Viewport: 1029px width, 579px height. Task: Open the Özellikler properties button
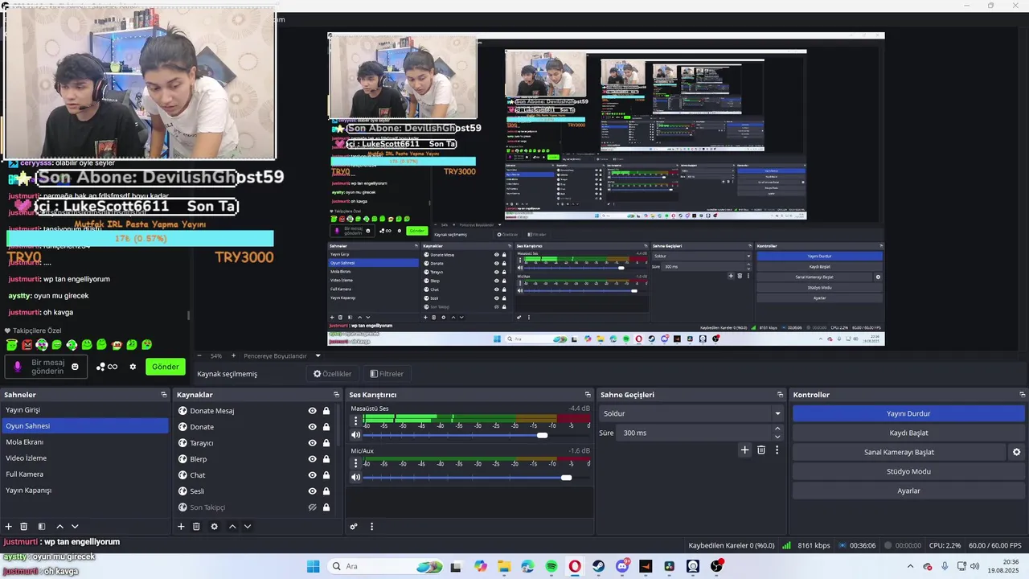[x=332, y=374]
